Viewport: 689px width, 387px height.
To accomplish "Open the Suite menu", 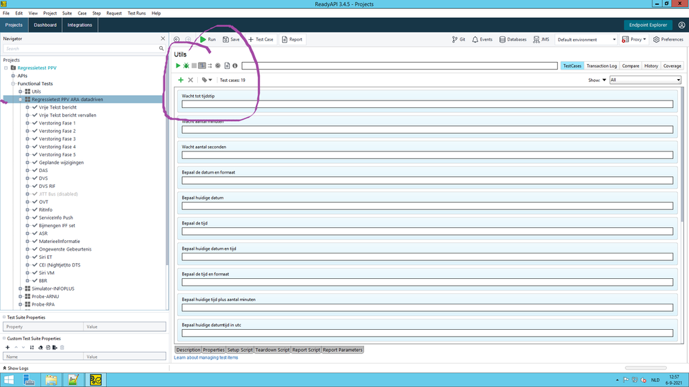I will tap(67, 13).
